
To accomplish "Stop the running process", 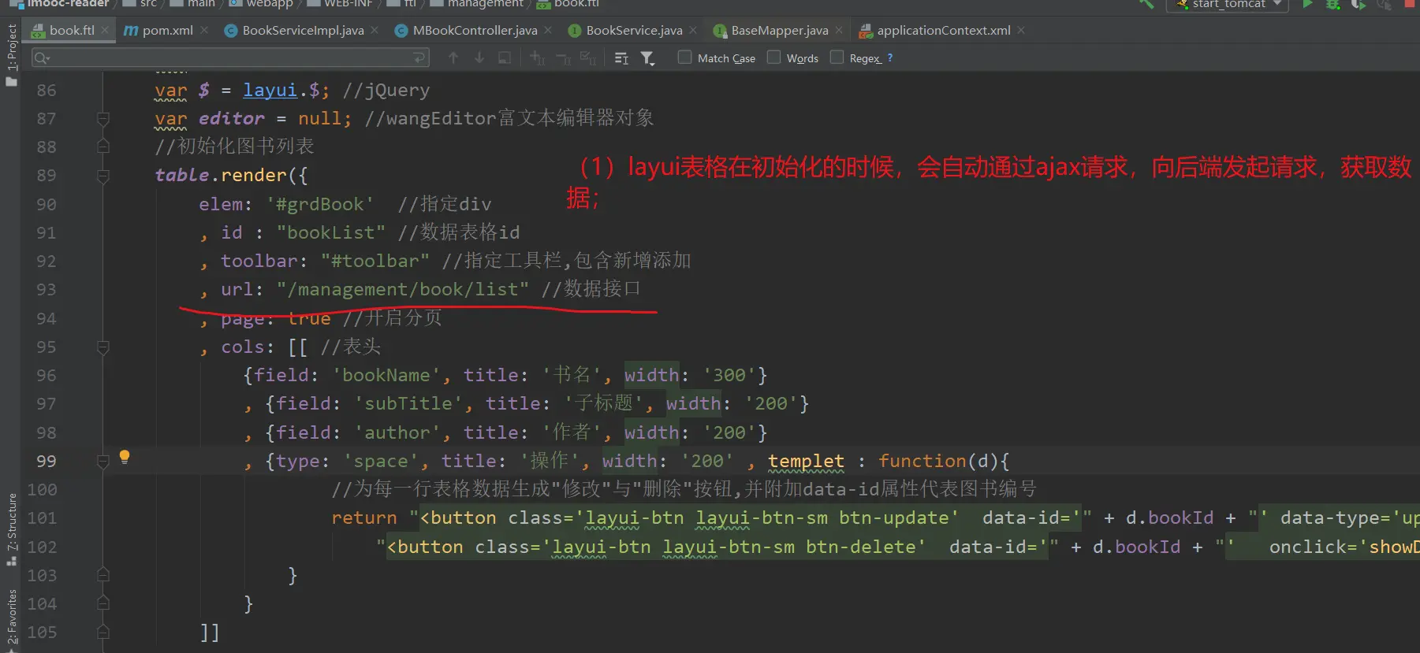I will tap(1410, 3).
